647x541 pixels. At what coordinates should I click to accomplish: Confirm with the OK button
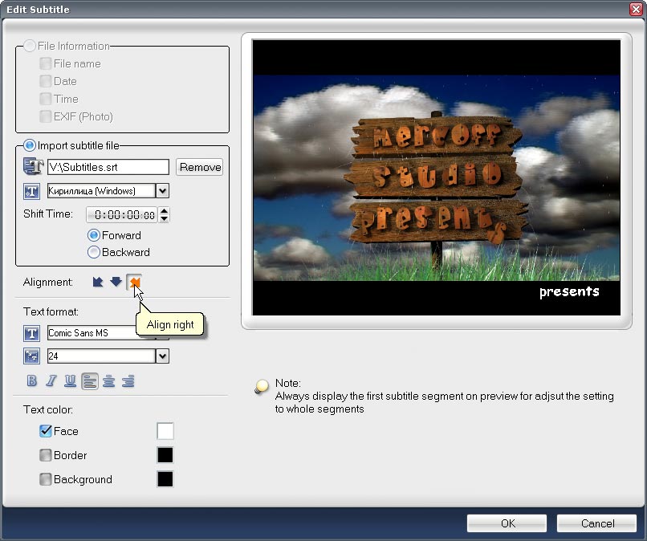[507, 523]
